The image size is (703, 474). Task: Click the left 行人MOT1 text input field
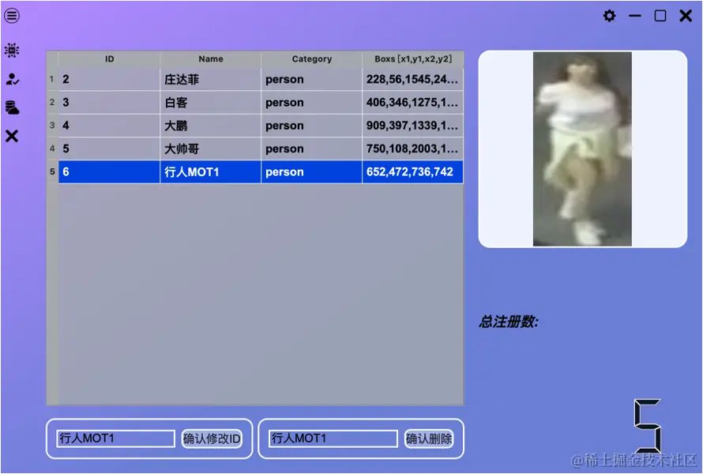pyautogui.click(x=115, y=438)
